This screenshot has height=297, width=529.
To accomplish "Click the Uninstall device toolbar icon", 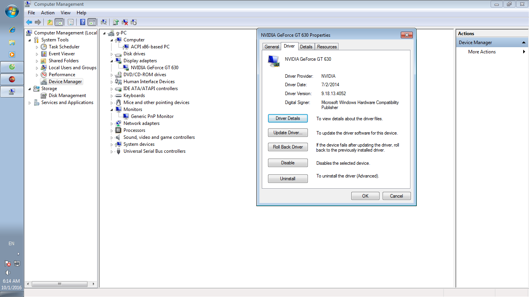I will click(x=125, y=22).
